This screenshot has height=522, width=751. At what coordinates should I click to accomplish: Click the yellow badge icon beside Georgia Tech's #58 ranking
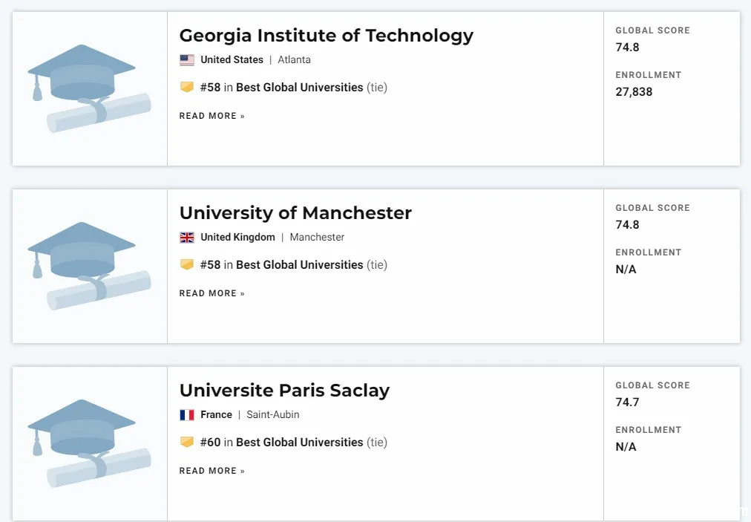[187, 87]
